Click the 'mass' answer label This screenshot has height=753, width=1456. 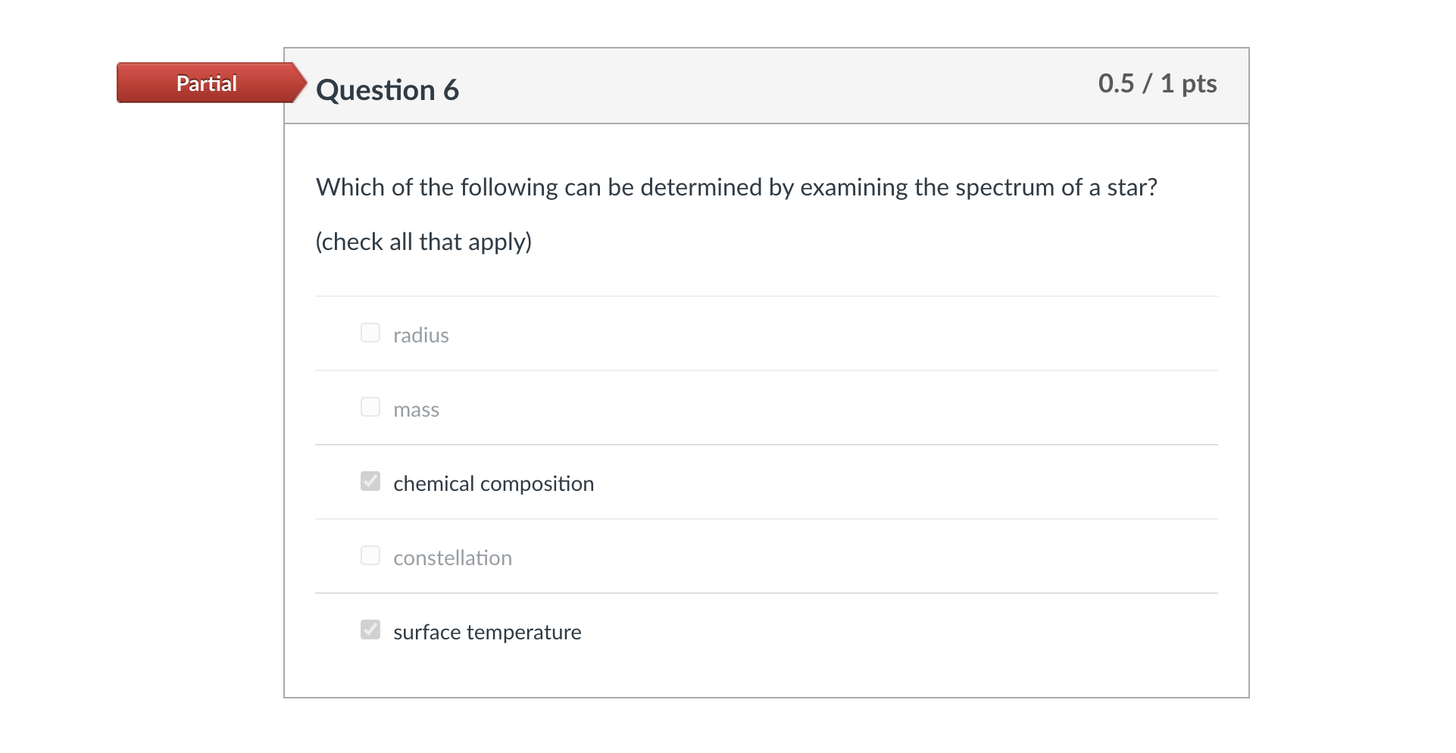(x=416, y=409)
